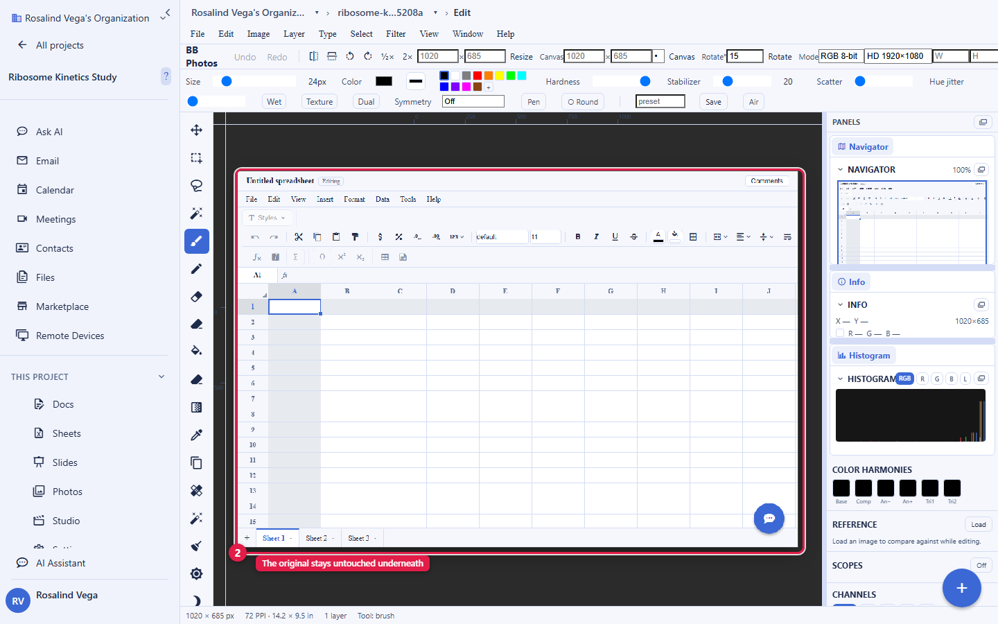Viewport: 998px width, 624px height.
Task: Select the rectangular marquee selection tool
Action: 197,158
